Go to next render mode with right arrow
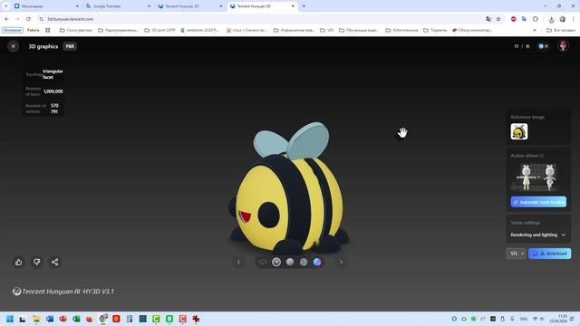Viewport: 580px width, 326px height. coord(341,262)
